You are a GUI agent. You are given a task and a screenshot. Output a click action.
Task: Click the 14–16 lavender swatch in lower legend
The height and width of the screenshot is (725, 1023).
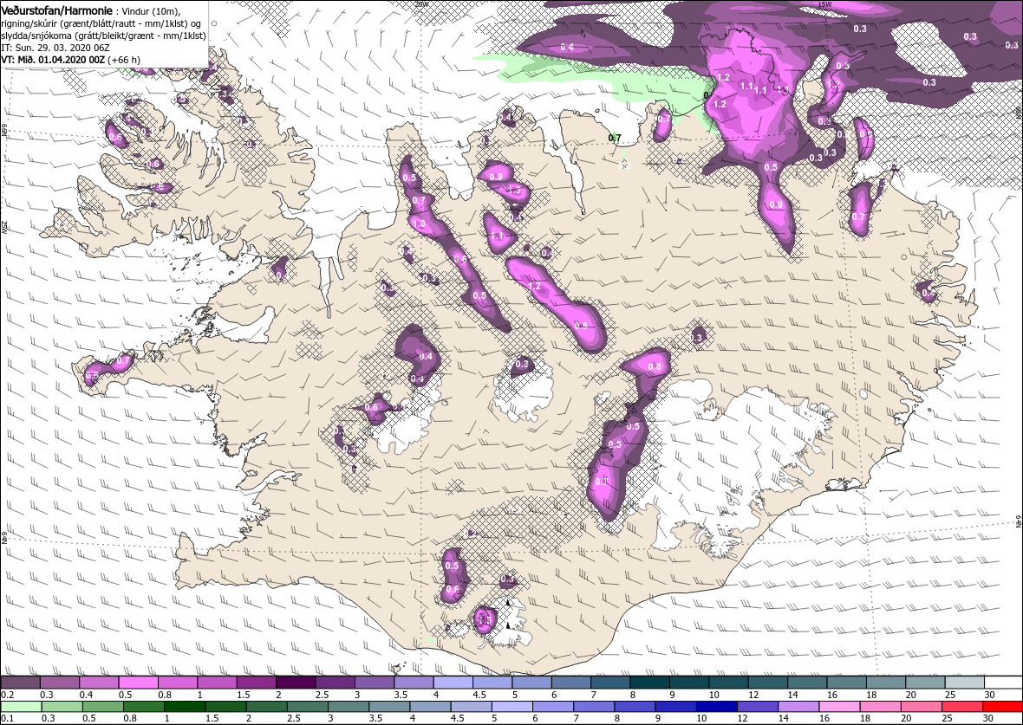798,708
